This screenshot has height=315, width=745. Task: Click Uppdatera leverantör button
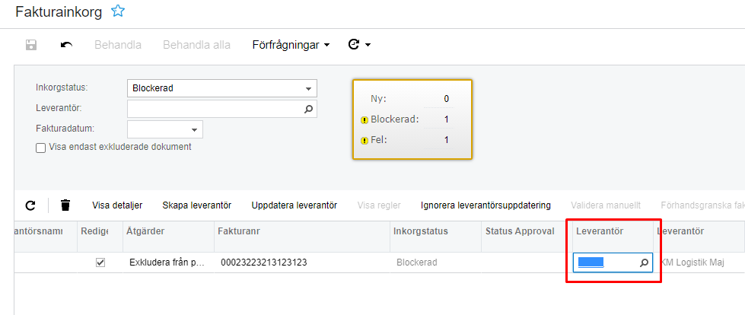click(294, 205)
